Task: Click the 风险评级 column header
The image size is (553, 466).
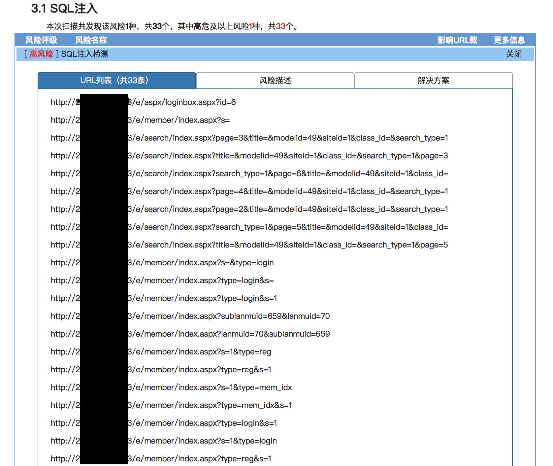Action: pos(41,40)
